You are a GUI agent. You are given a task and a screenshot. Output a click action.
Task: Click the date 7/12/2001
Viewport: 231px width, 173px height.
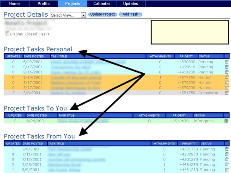32,159
